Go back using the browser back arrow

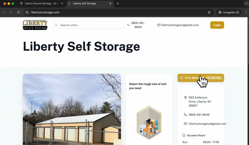(4, 12)
